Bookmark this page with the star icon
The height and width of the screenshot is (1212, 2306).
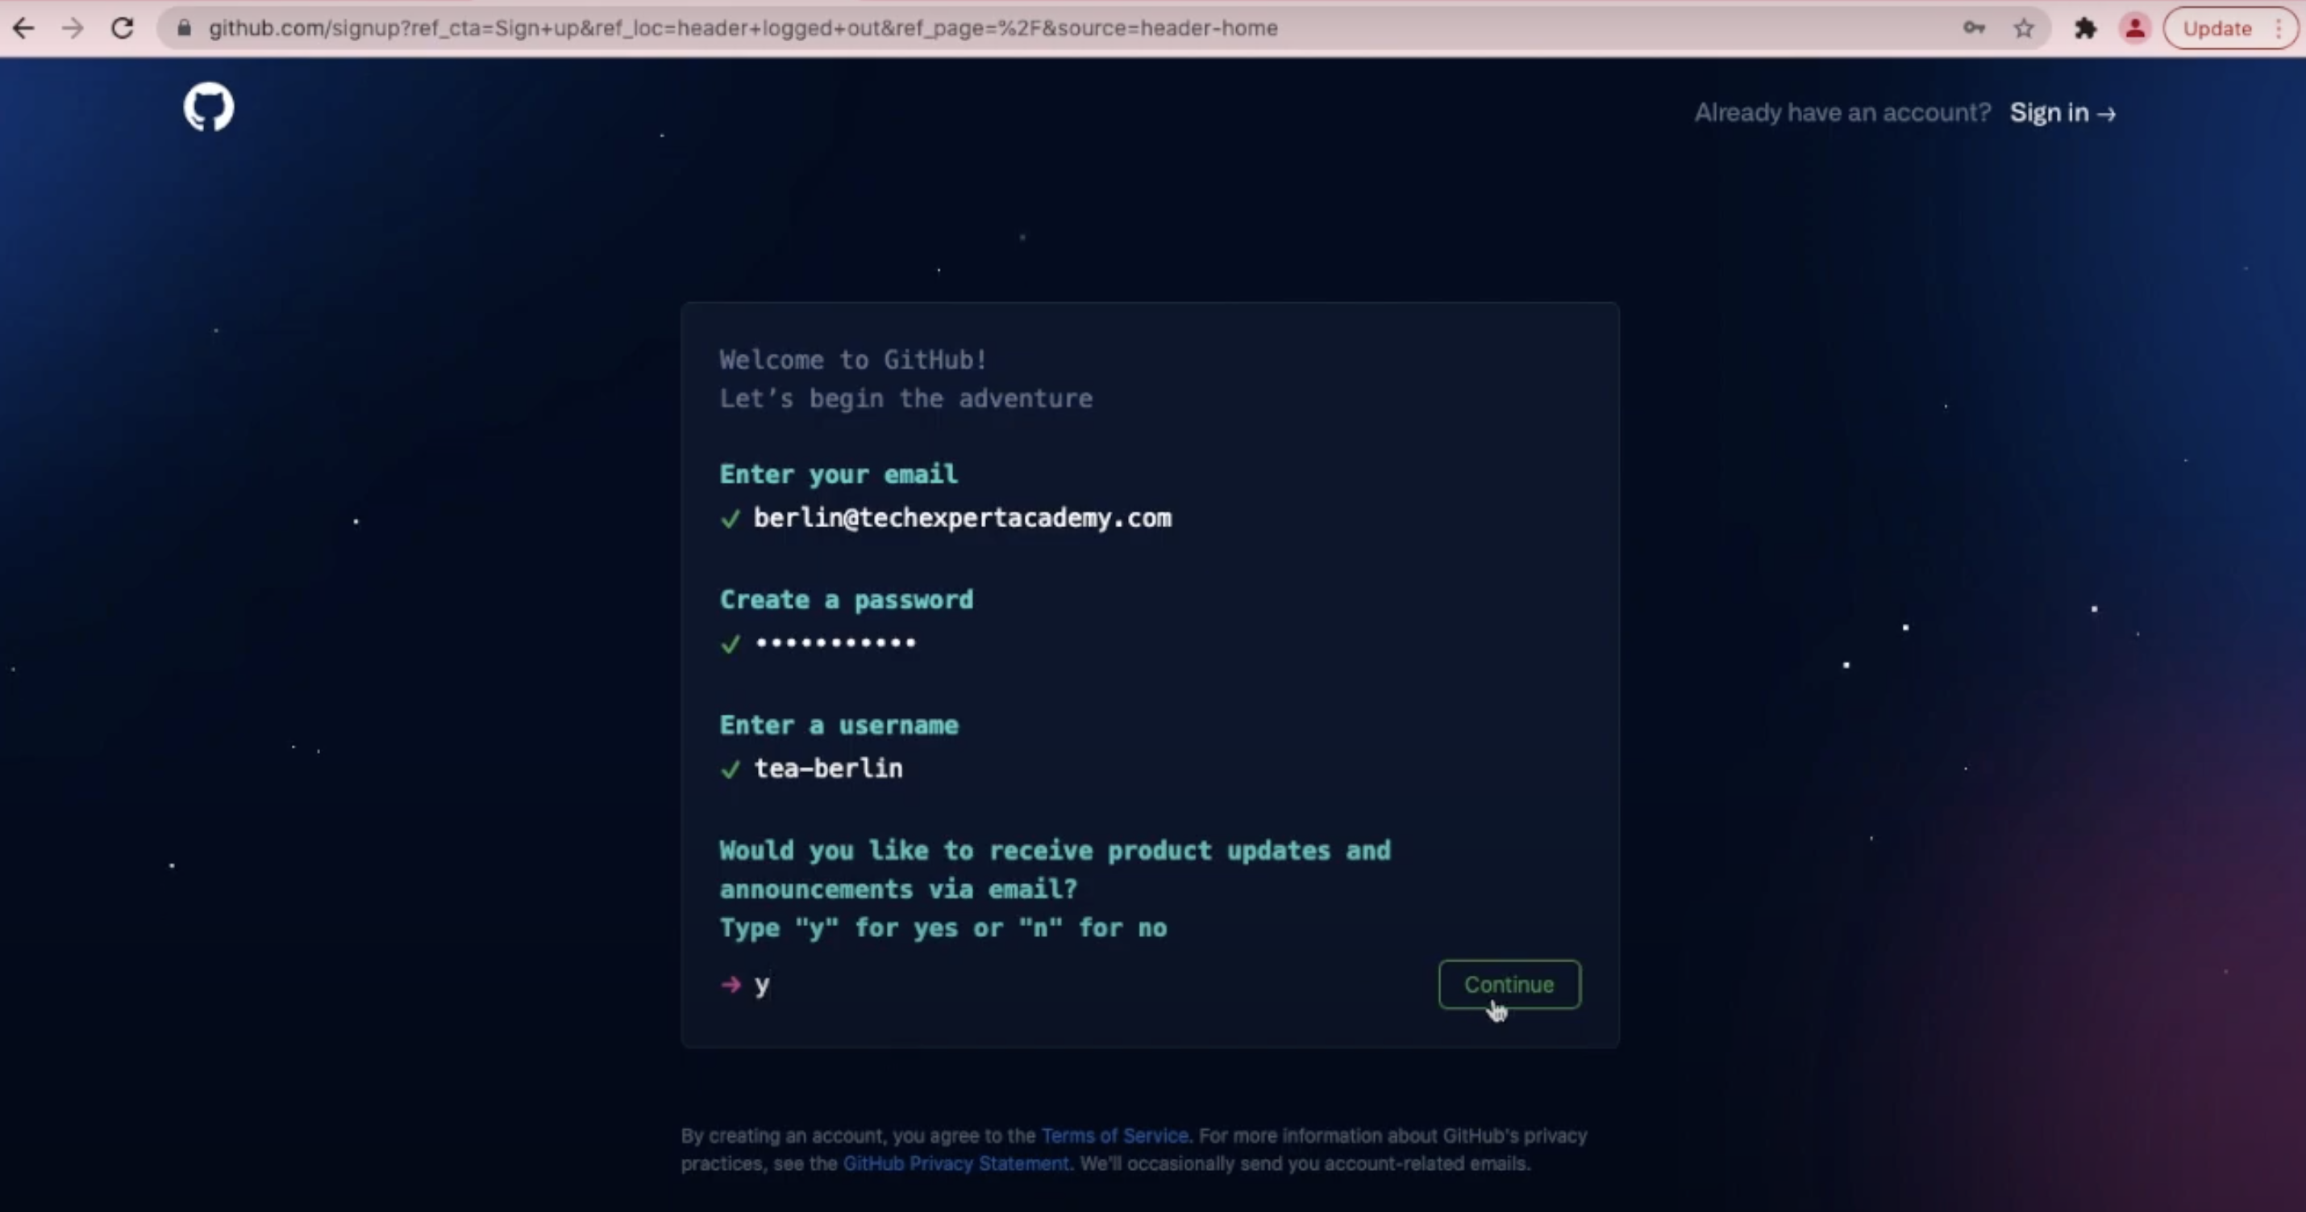(2024, 29)
